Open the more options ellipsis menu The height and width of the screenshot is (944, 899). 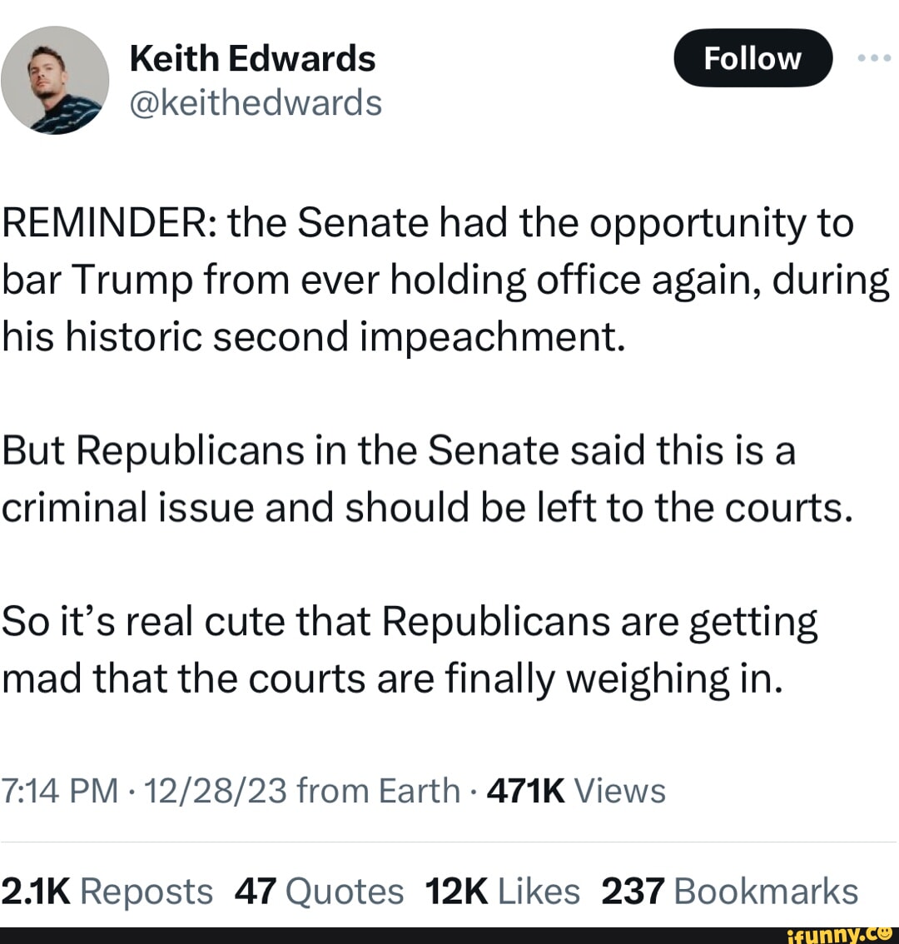(872, 57)
